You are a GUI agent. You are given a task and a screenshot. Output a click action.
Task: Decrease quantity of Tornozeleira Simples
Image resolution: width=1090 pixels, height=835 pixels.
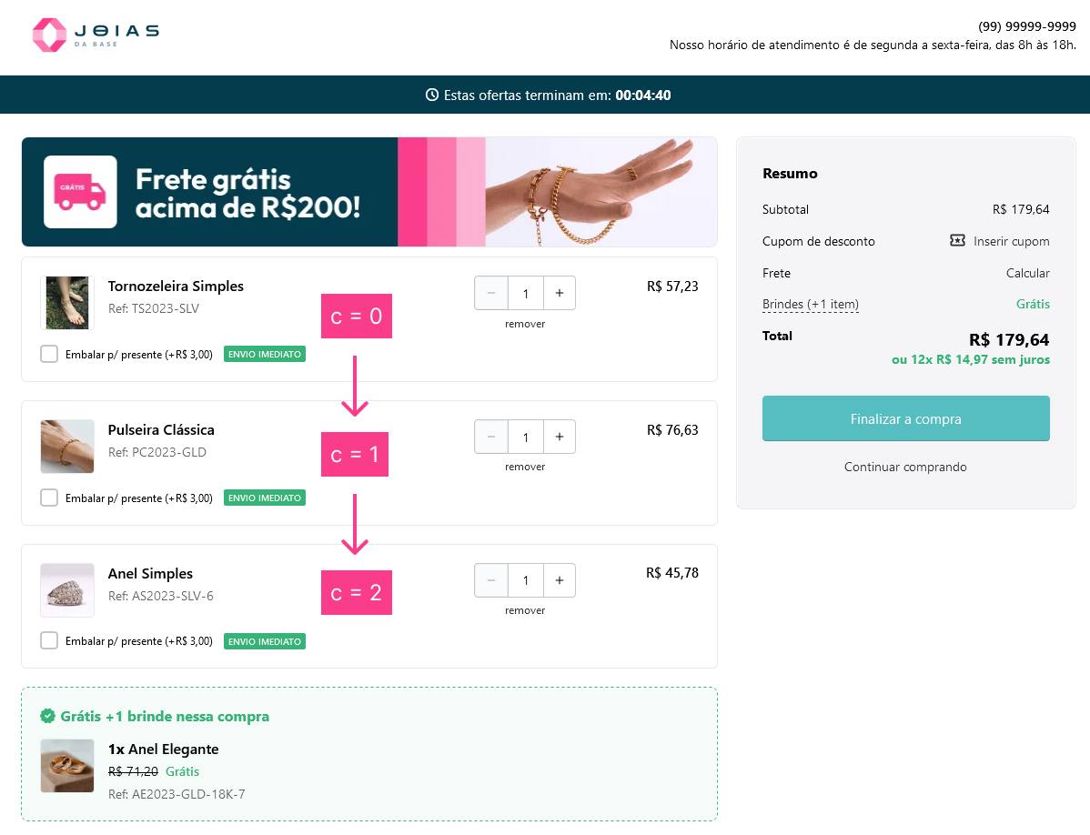click(x=491, y=293)
